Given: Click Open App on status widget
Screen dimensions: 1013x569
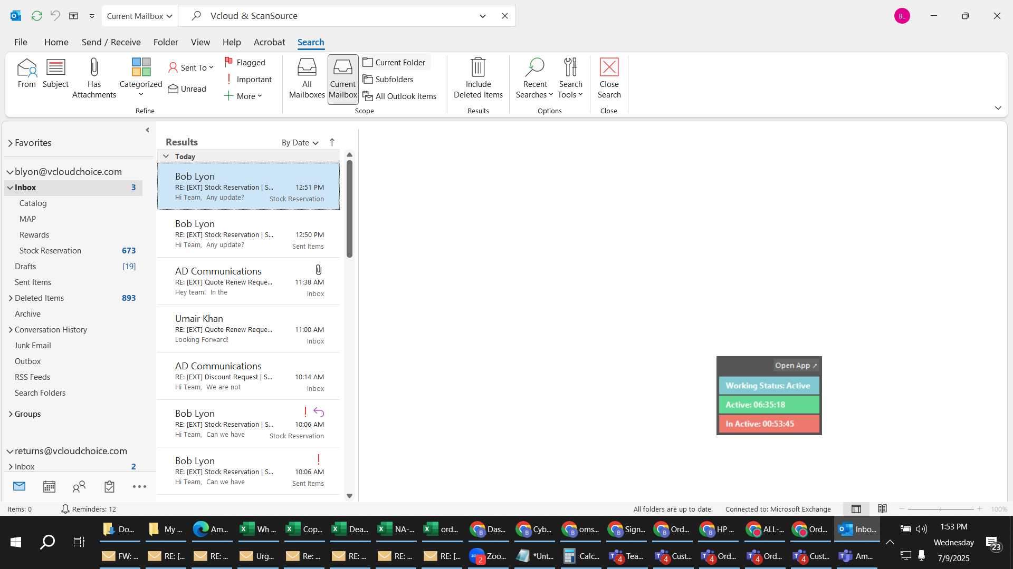Looking at the screenshot, I should 796,365.
